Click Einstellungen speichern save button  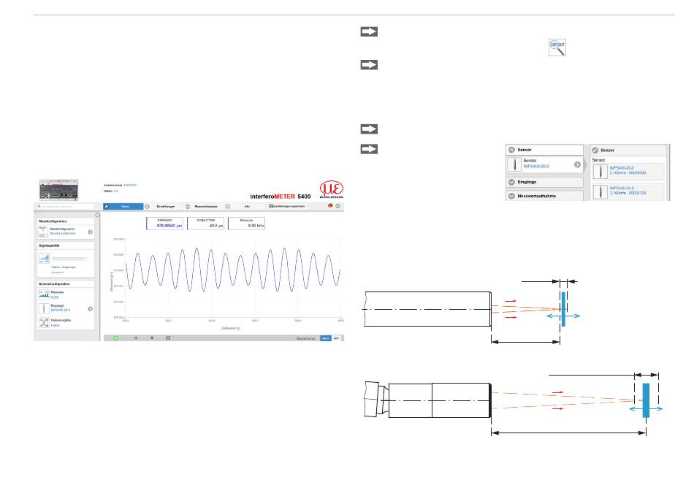click(x=287, y=206)
